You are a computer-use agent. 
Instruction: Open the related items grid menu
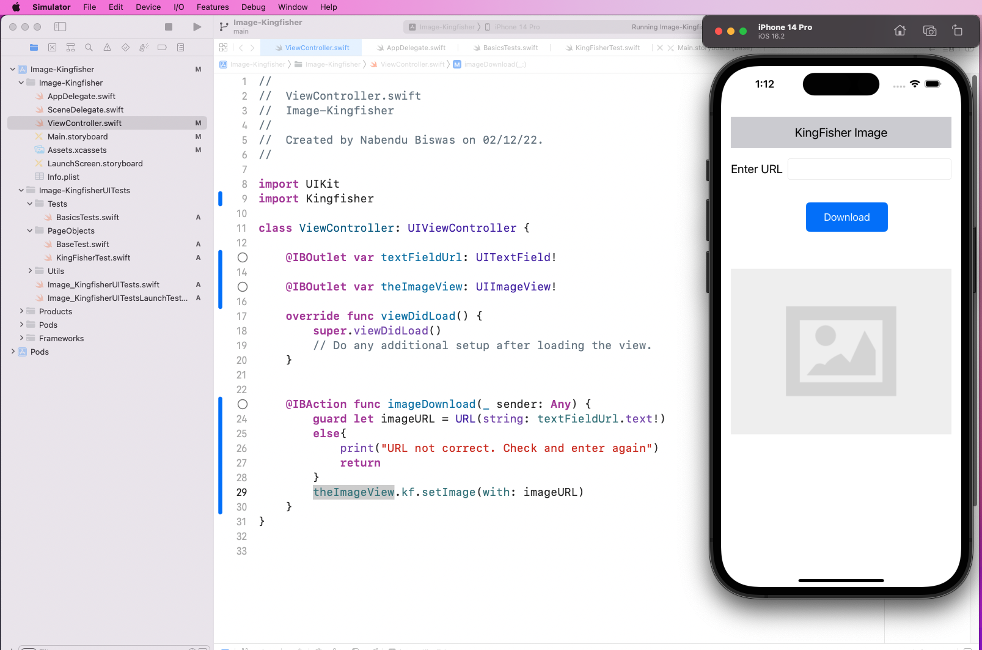224,48
